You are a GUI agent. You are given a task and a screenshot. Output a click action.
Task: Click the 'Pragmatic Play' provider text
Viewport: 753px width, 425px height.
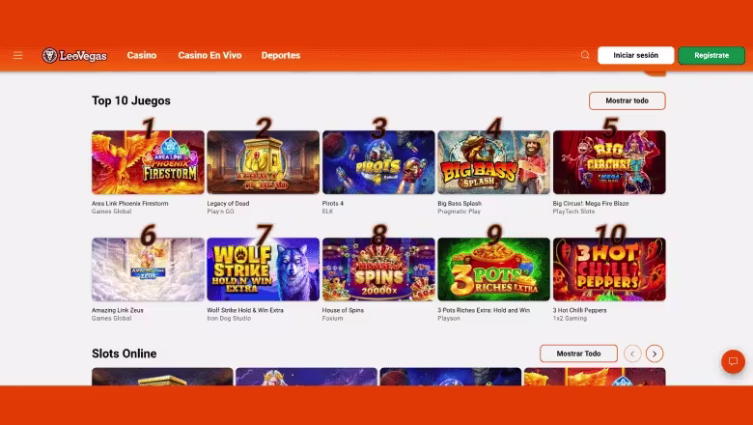[459, 212]
